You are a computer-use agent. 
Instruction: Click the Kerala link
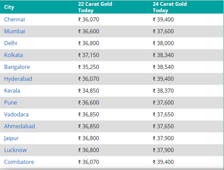[12, 91]
